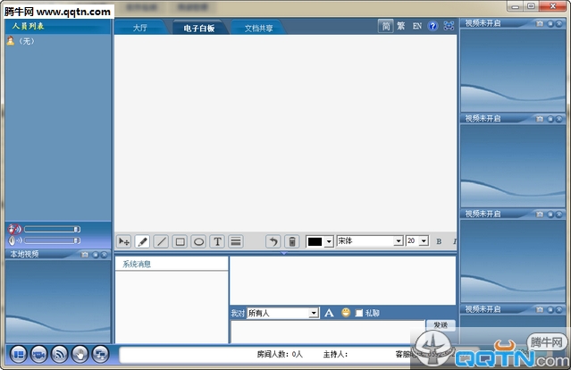Select the text tool on whiteboard toolbar

[217, 241]
